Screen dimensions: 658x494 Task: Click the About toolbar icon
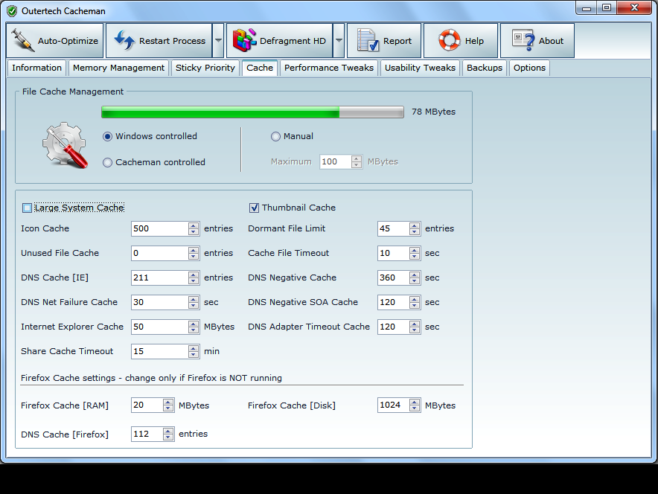click(524, 41)
